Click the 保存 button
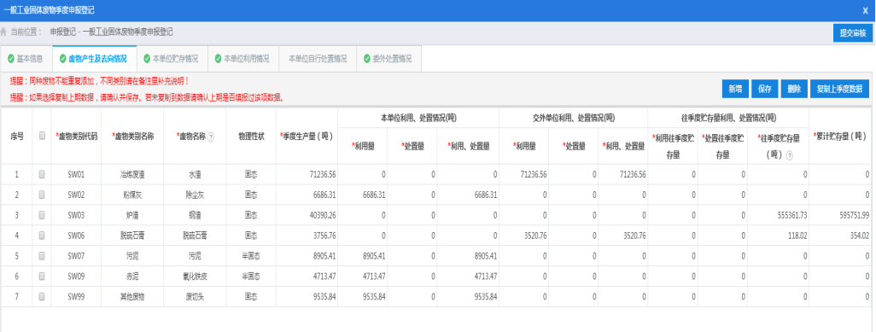The image size is (876, 332). pyautogui.click(x=765, y=89)
